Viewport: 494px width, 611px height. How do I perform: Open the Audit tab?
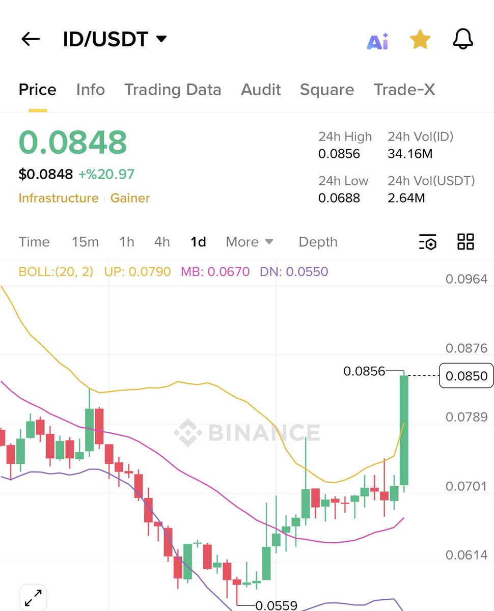pos(261,90)
